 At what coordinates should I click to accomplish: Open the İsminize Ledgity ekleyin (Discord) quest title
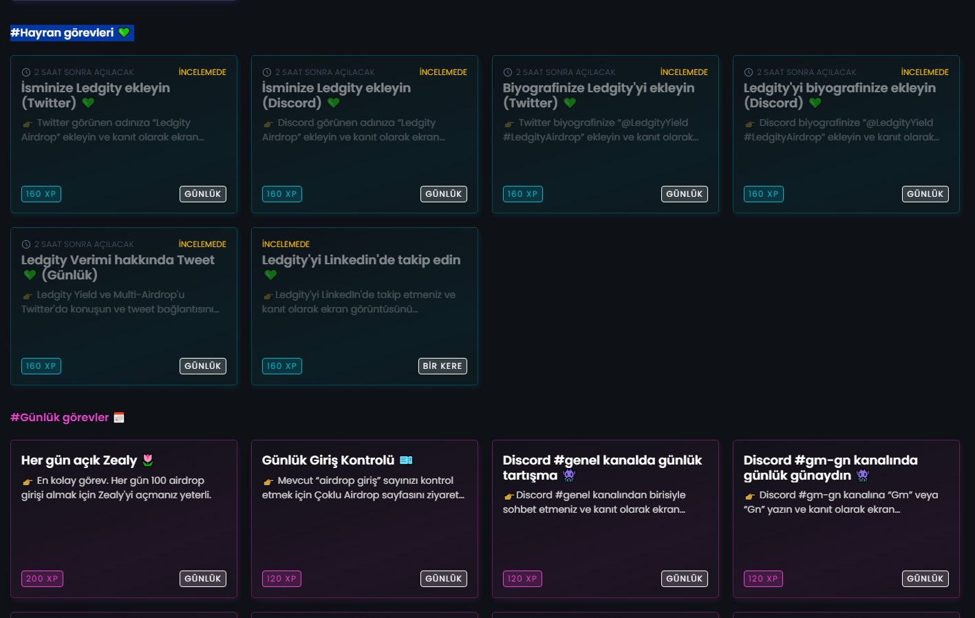[x=336, y=96]
